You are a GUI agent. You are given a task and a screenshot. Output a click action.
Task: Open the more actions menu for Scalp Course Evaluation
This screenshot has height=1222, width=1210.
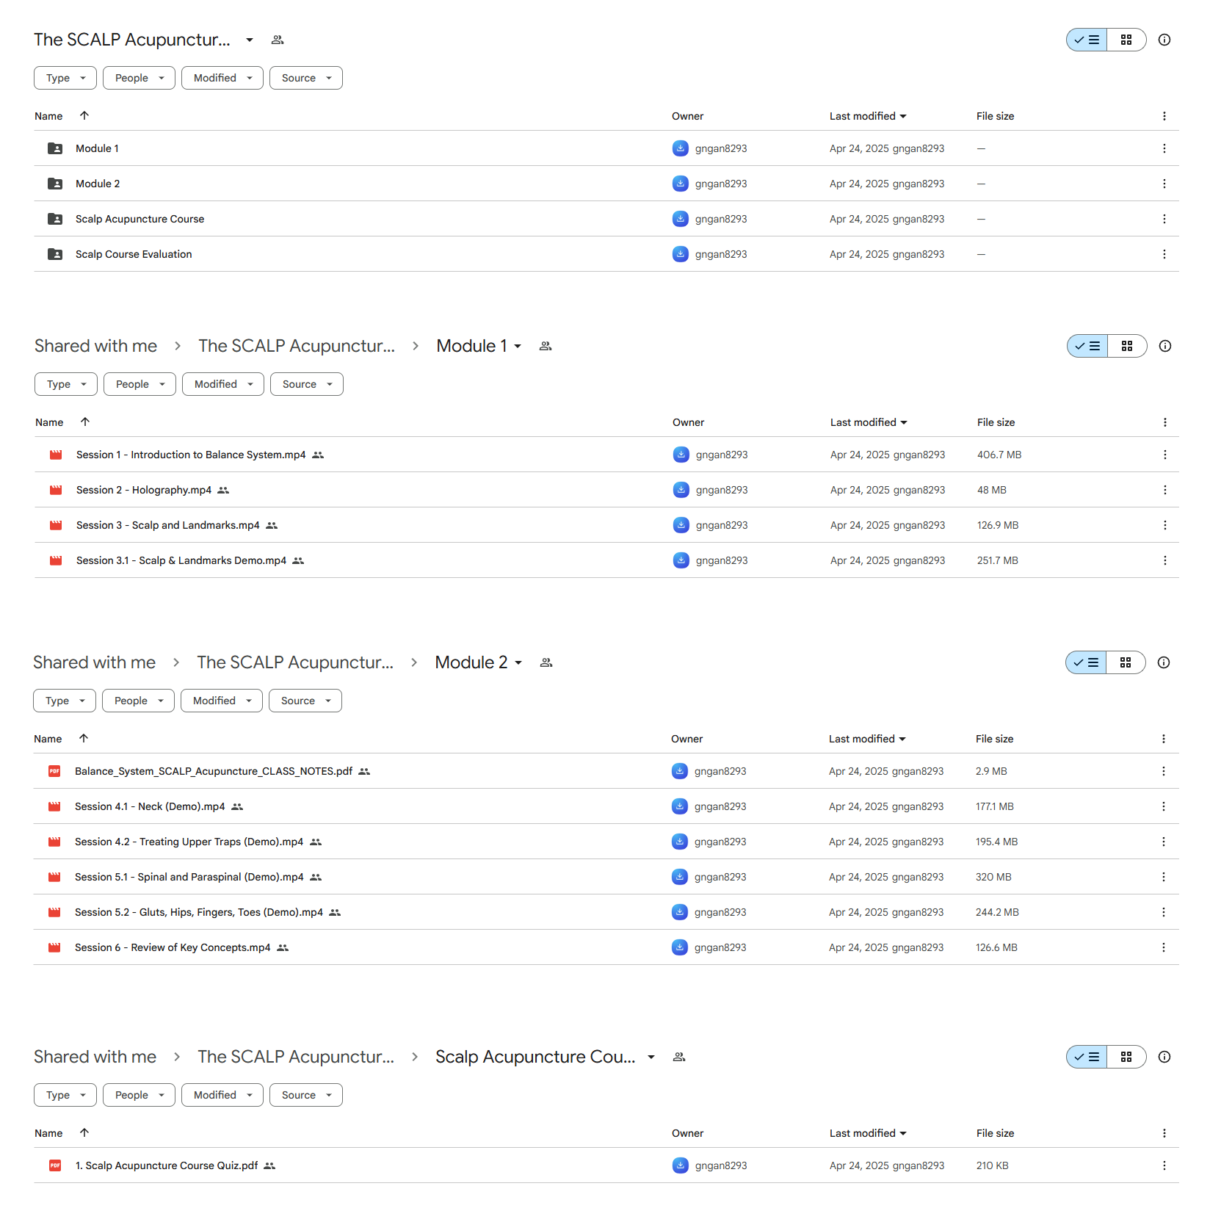coord(1164,254)
